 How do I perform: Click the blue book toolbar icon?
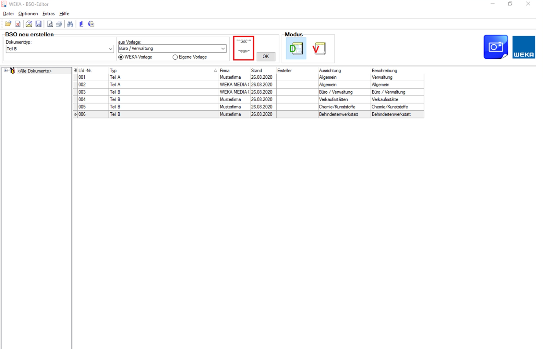[x=81, y=24]
